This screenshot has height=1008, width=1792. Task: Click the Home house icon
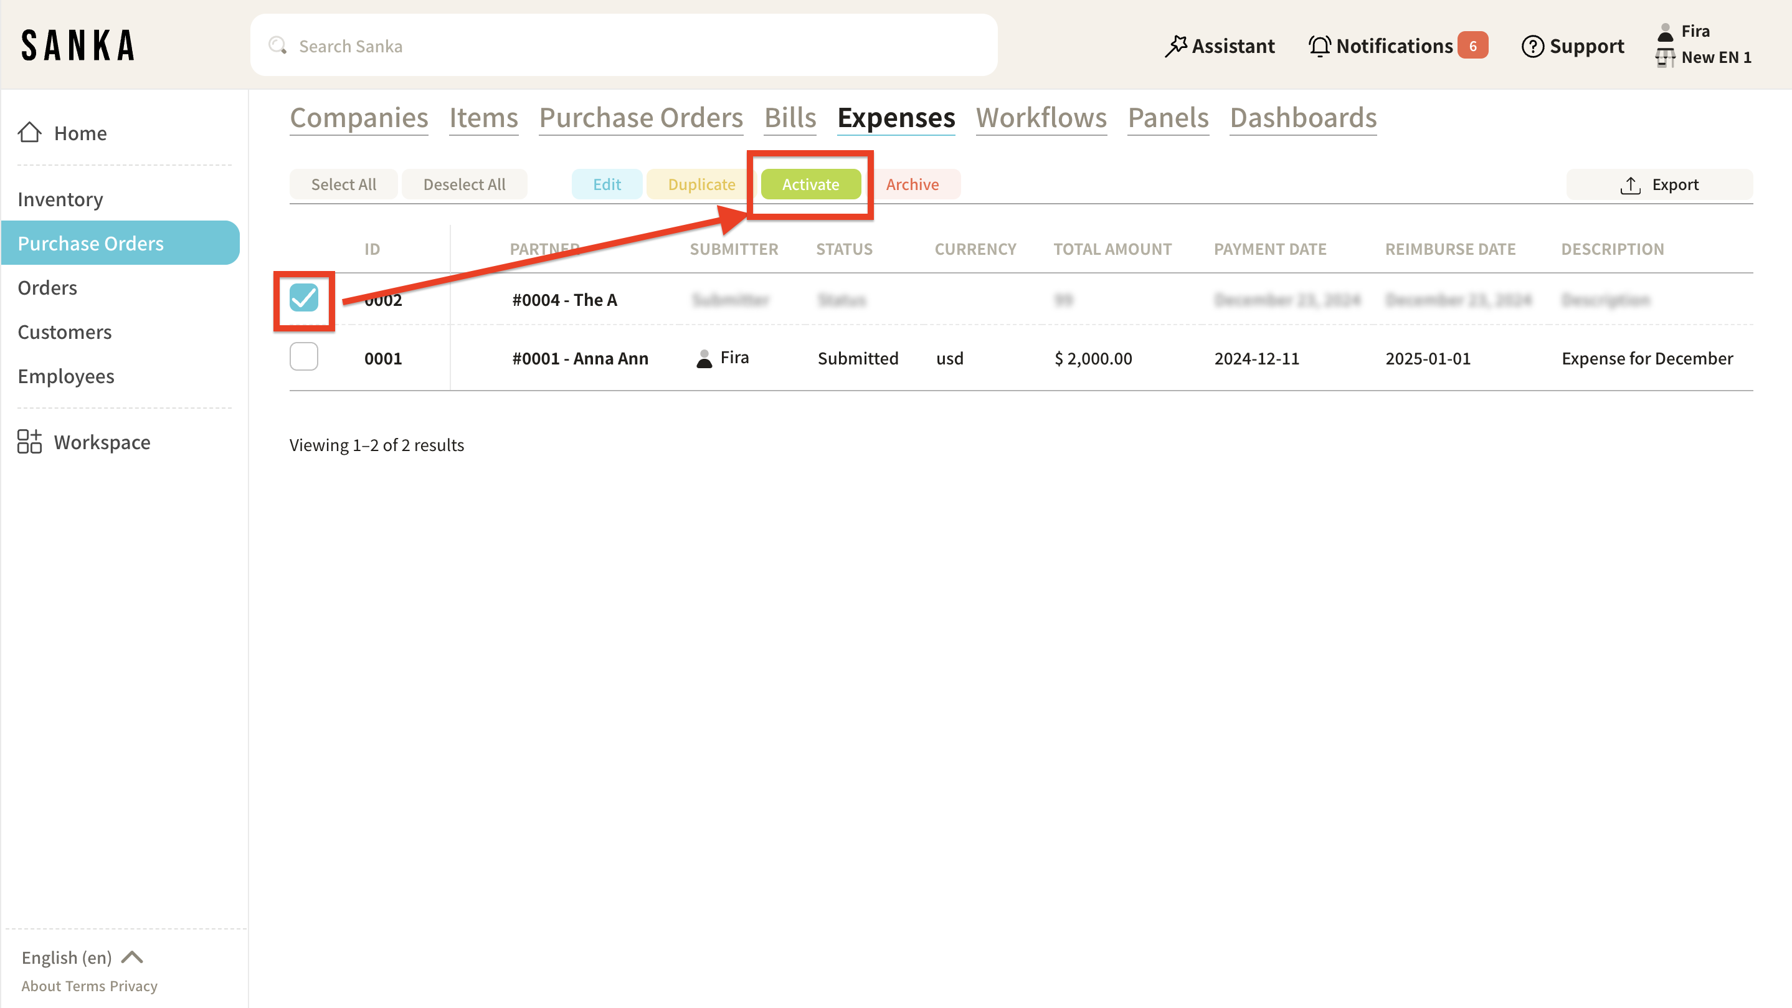point(29,132)
